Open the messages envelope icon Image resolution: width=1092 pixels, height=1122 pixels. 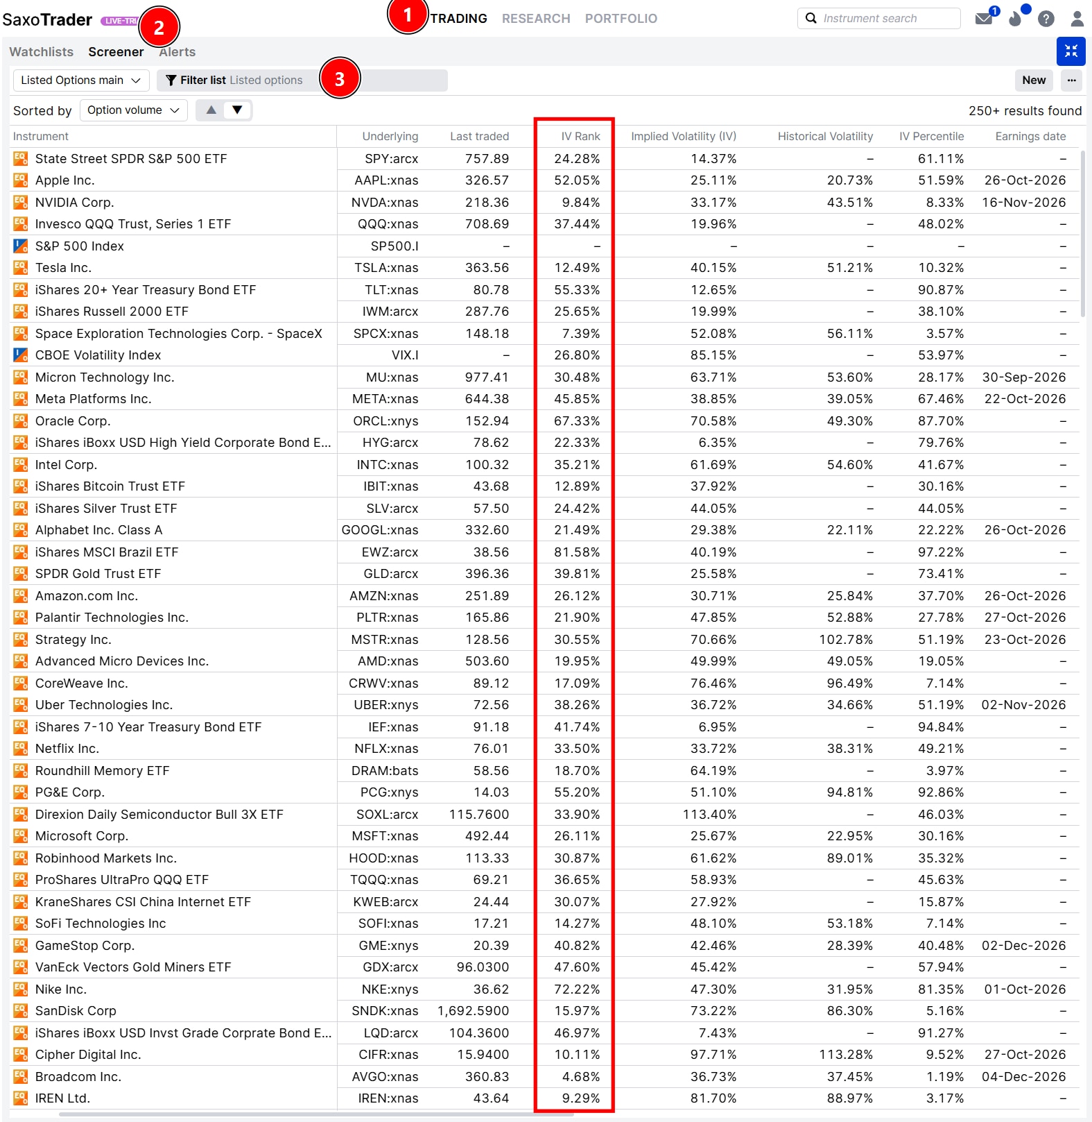(x=984, y=19)
